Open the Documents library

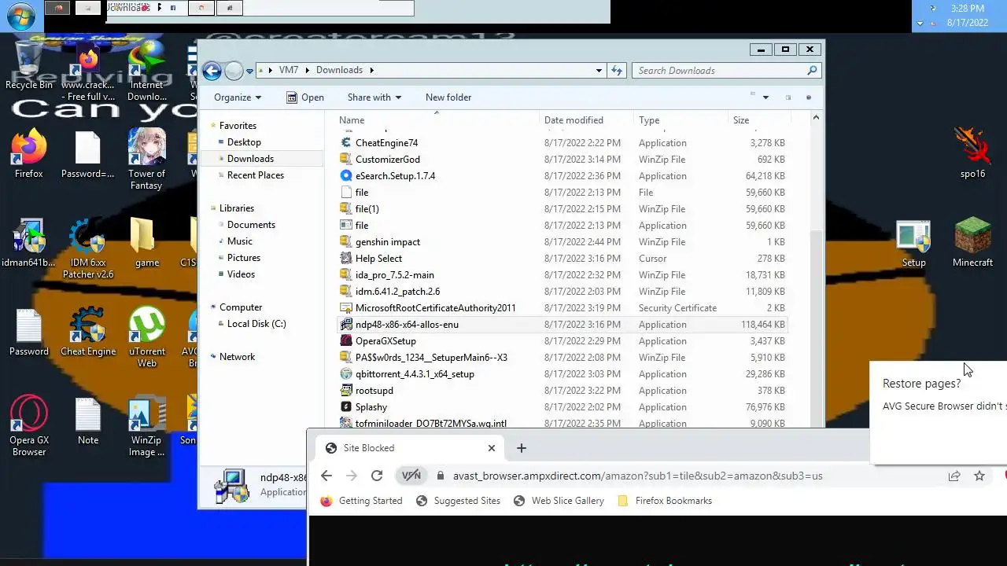(x=251, y=225)
